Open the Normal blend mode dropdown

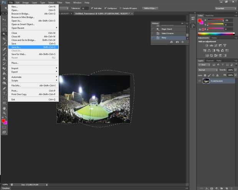point(208,70)
